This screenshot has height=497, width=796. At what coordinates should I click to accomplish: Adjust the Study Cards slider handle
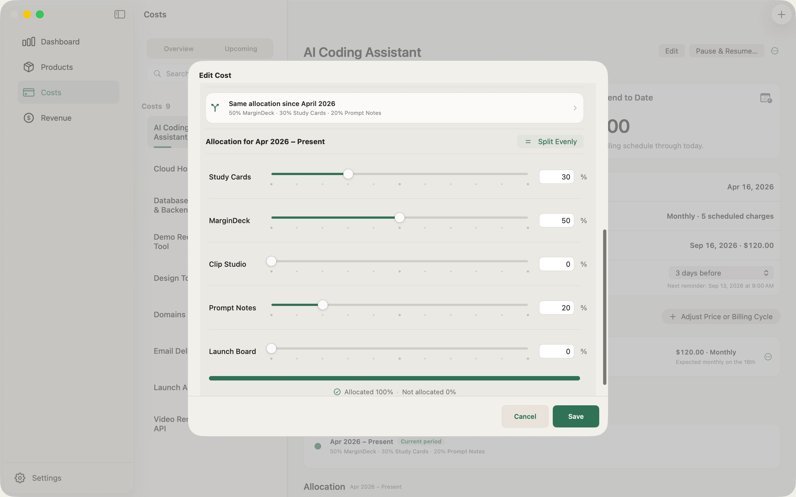[x=348, y=174]
